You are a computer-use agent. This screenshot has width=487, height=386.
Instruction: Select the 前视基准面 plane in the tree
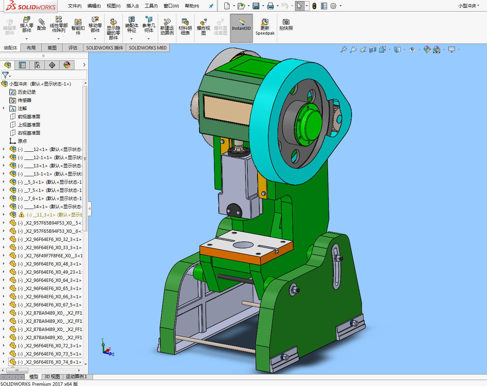coord(29,117)
